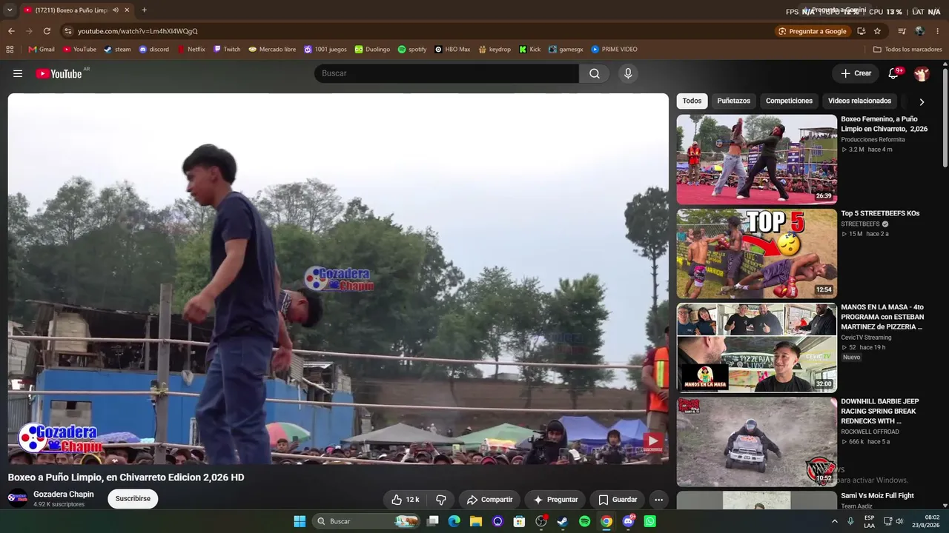Image resolution: width=949 pixels, height=533 pixels.
Task: Open the Chrome apps grid shortcut
Action: [x=10, y=50]
